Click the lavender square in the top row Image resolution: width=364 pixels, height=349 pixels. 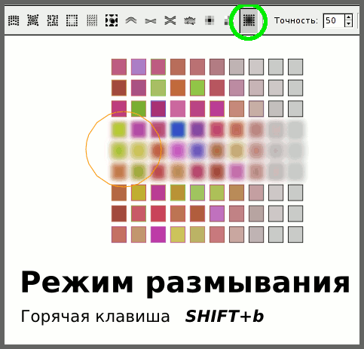tap(139, 67)
